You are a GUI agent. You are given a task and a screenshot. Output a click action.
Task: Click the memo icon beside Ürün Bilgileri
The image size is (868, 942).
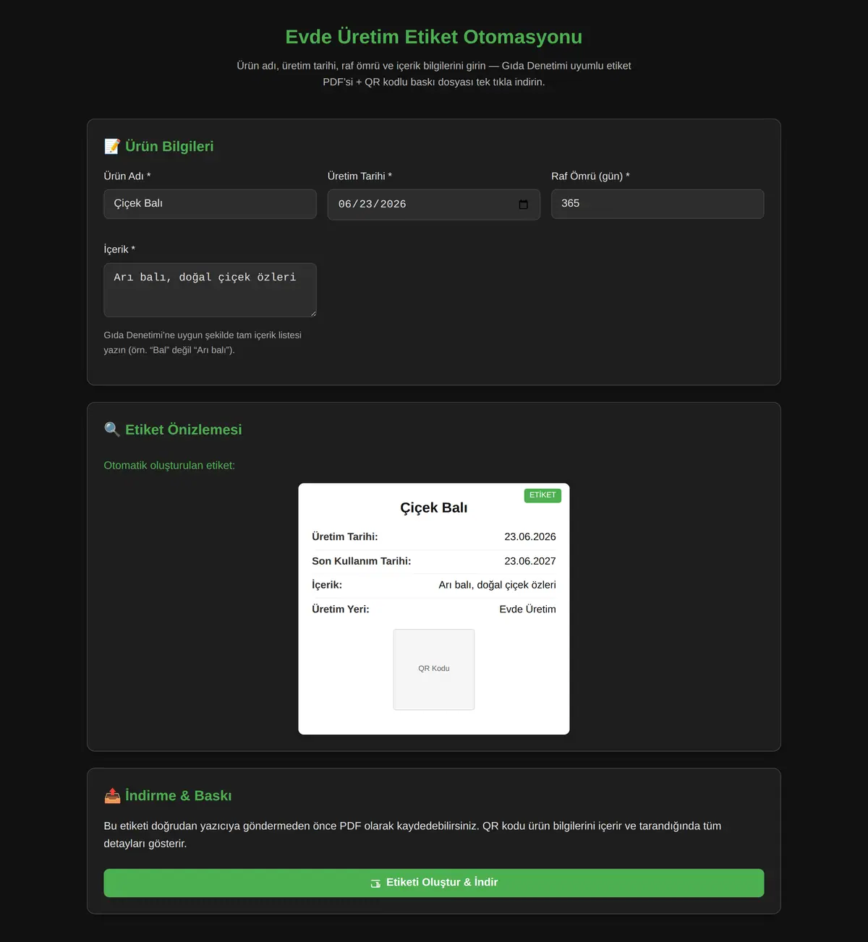112,146
